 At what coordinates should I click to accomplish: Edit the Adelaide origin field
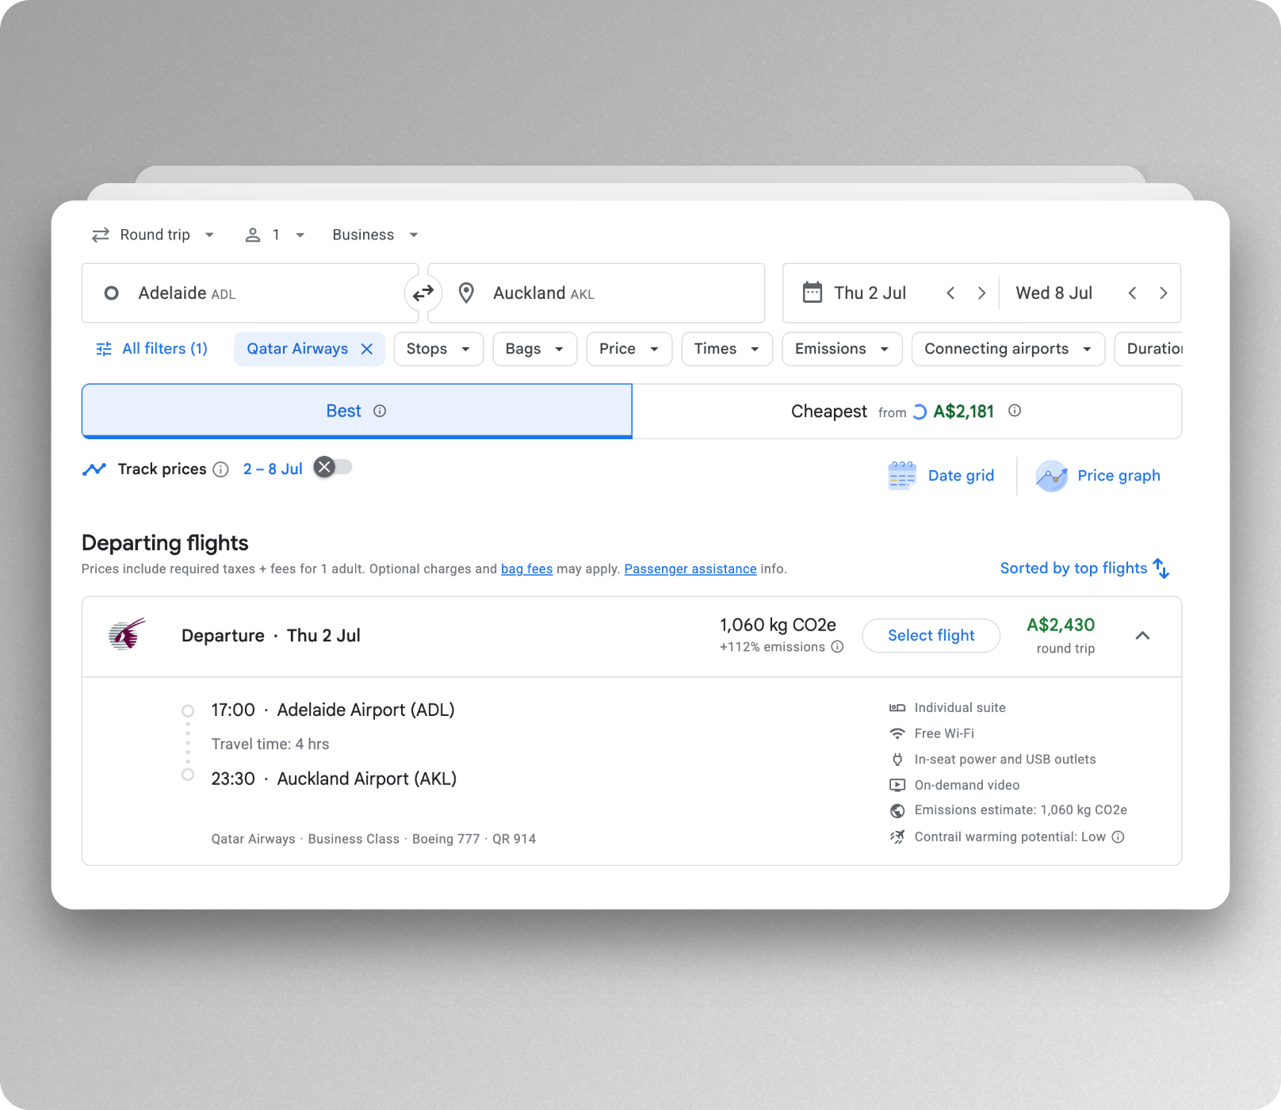pyautogui.click(x=250, y=293)
